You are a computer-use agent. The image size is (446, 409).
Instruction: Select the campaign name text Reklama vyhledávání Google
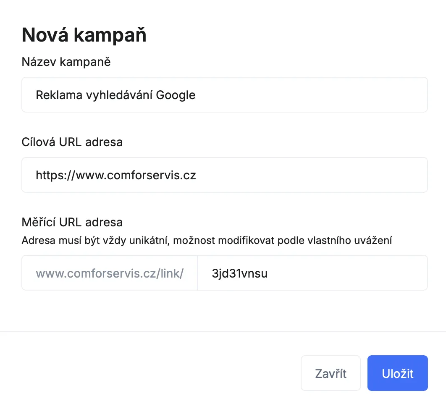click(115, 95)
